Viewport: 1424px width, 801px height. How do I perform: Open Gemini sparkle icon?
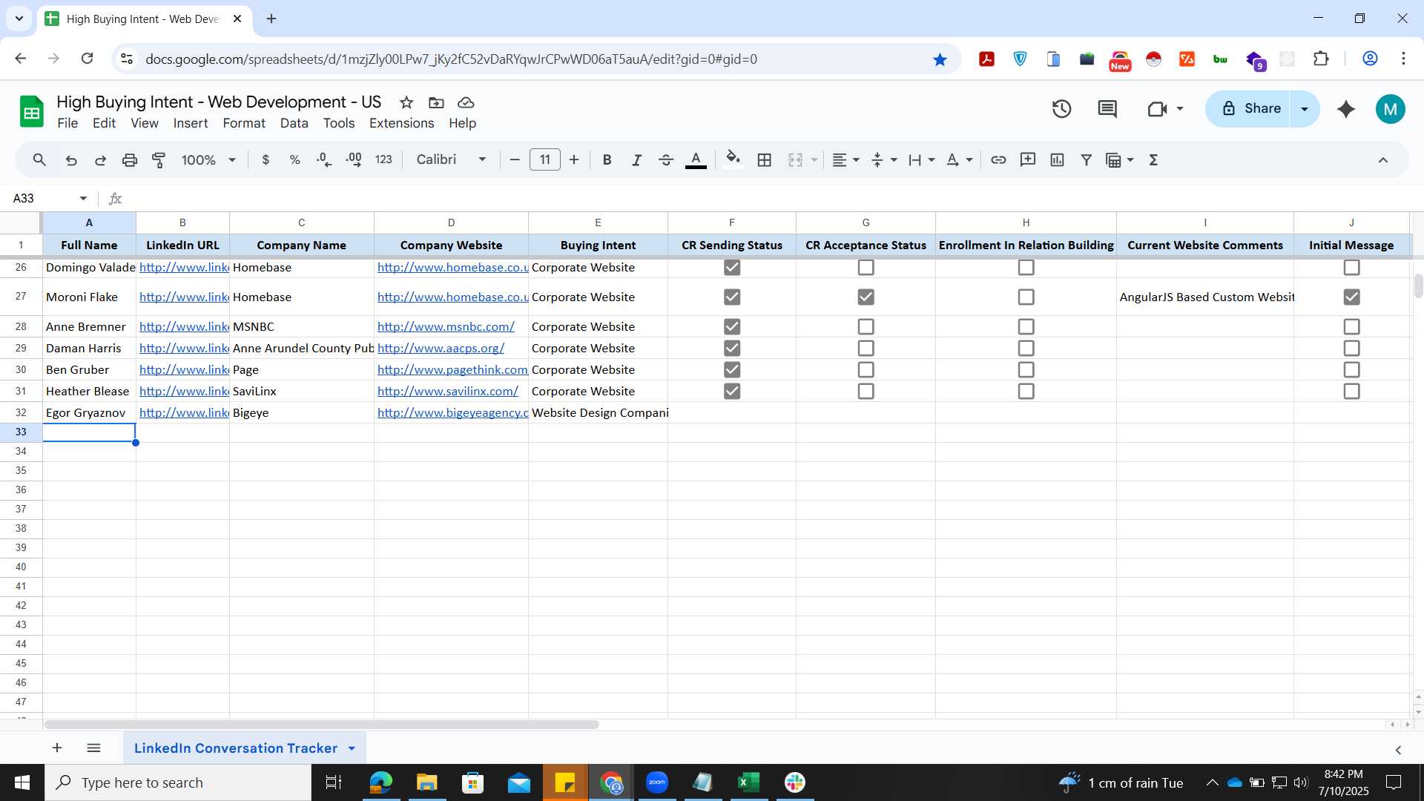tap(1346, 109)
